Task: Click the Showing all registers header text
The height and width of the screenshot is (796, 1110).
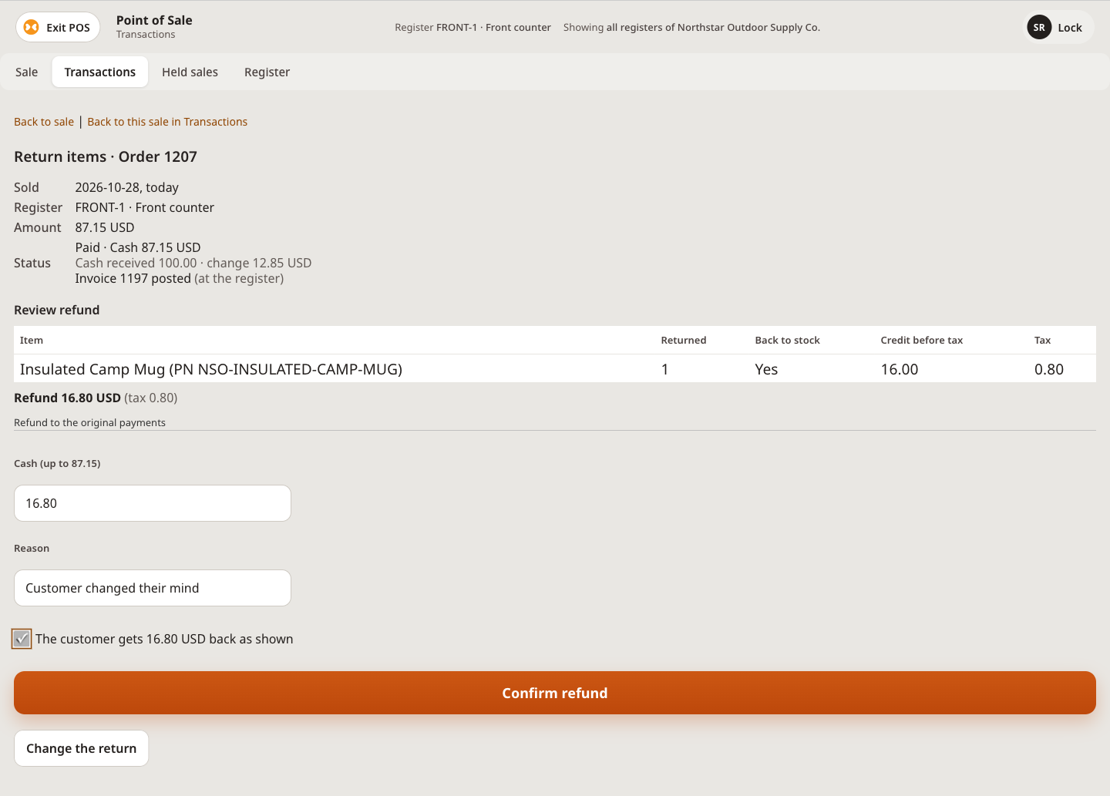Action: click(691, 28)
